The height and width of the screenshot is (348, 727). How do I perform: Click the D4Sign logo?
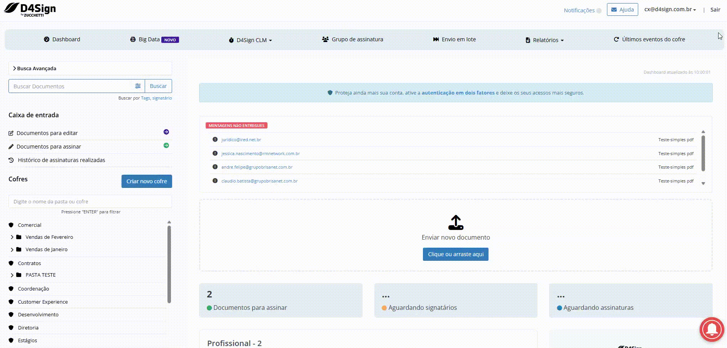tap(30, 9)
